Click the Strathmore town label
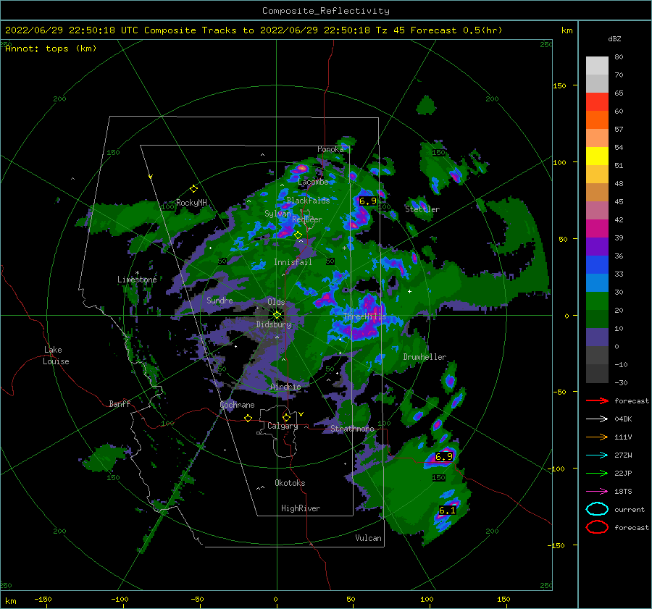 pyautogui.click(x=352, y=429)
